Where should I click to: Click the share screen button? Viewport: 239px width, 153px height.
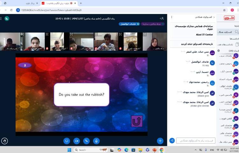(x=67, y=141)
